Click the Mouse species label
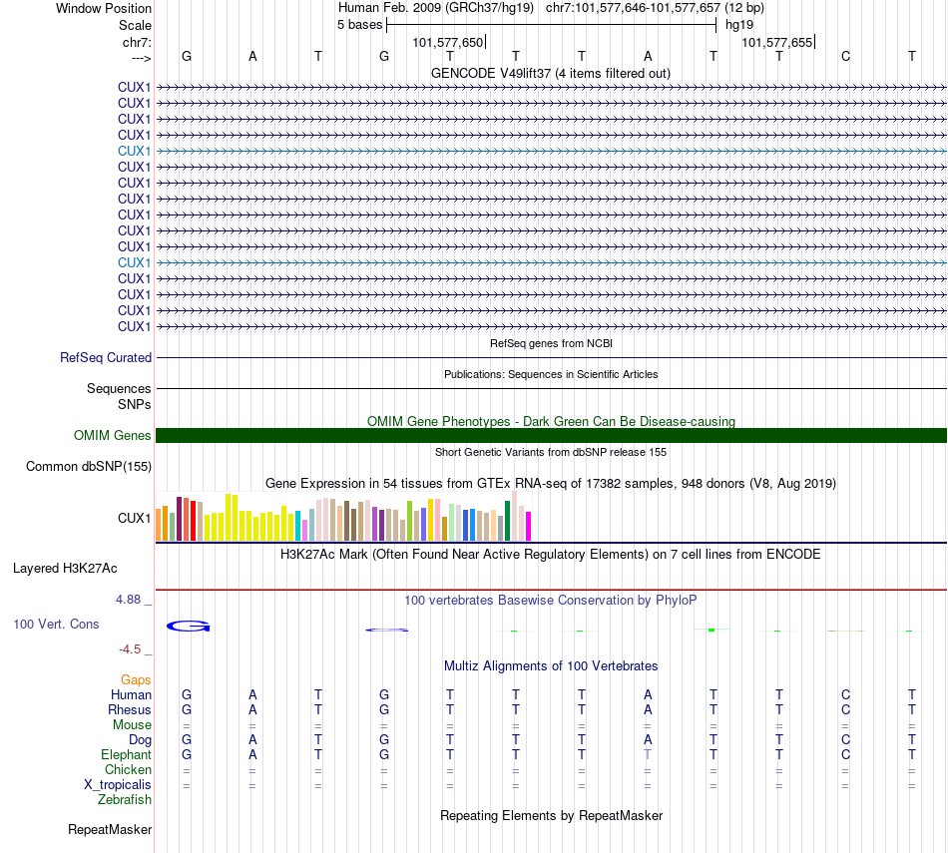Screen dimensions: 948x853 pos(132,725)
